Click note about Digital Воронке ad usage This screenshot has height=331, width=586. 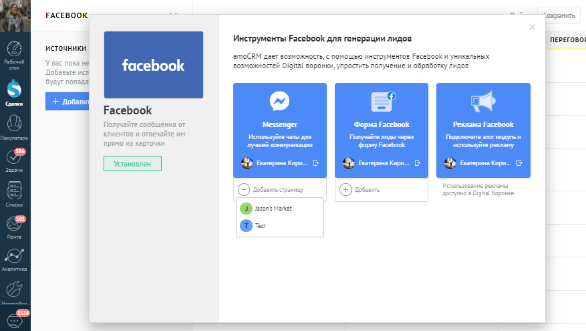478,190
